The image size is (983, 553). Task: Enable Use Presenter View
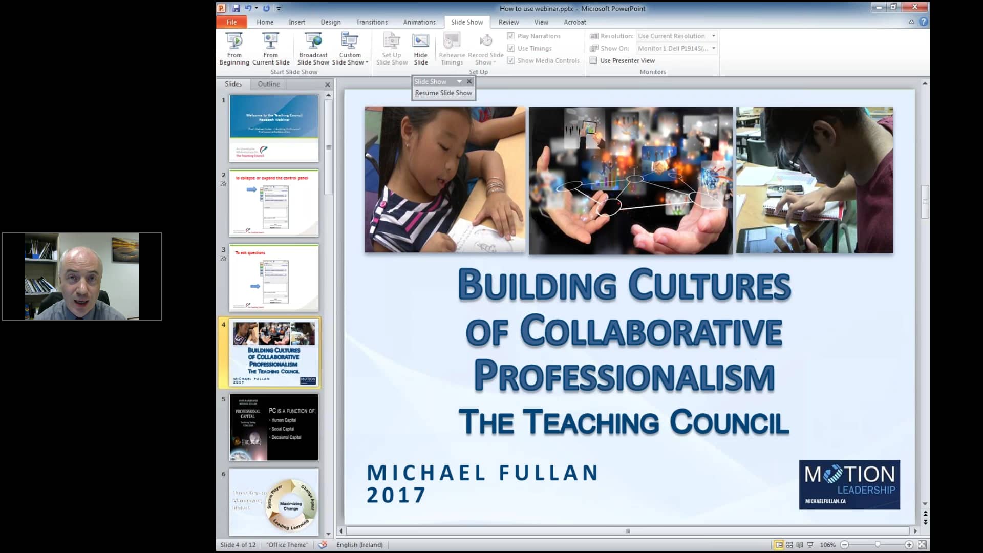593,60
